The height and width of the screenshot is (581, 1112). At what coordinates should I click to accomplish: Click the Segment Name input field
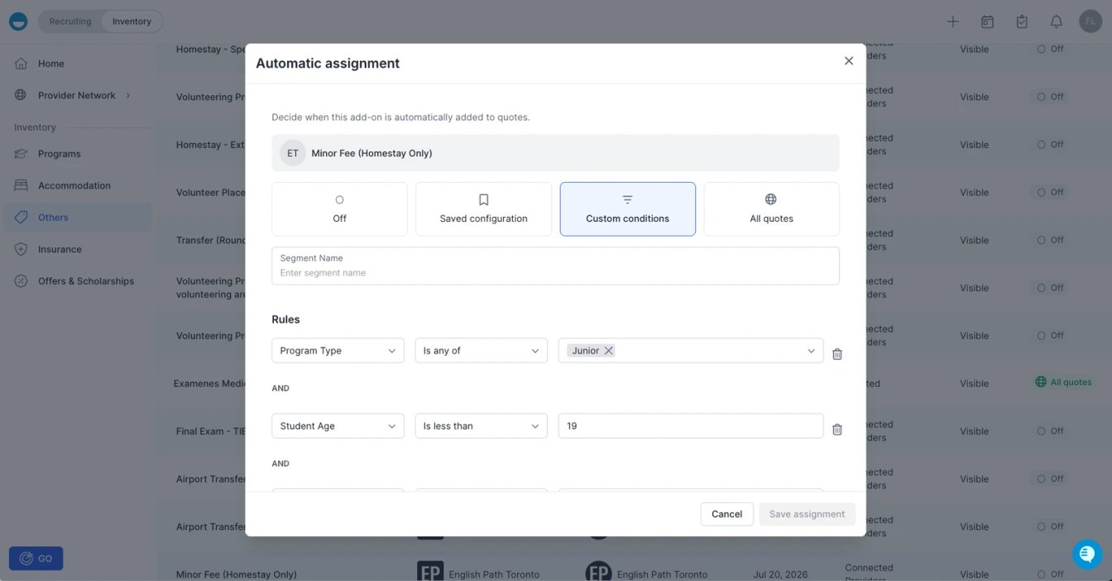pos(555,266)
